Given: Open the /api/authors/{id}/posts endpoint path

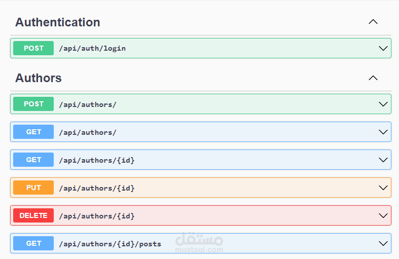Looking at the screenshot, I should click(x=110, y=244).
